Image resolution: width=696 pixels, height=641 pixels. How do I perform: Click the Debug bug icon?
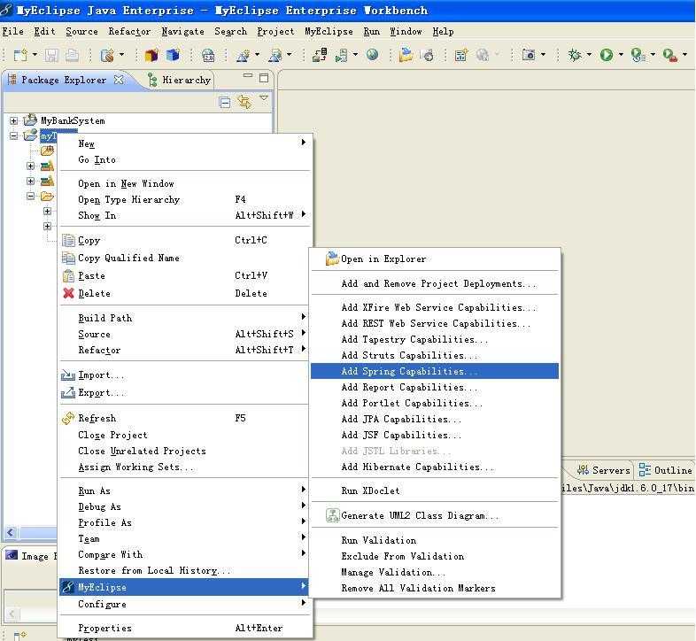(575, 55)
